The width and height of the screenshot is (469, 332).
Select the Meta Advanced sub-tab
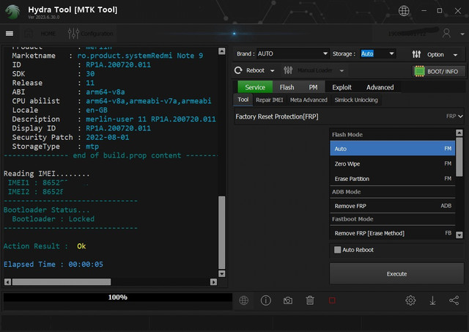tap(309, 100)
